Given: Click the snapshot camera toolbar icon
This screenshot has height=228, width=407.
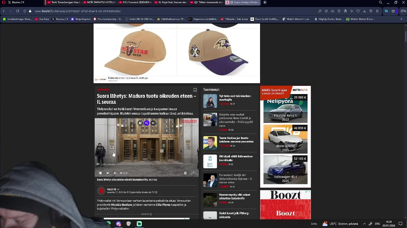Looking at the screenshot, I should (333, 11).
